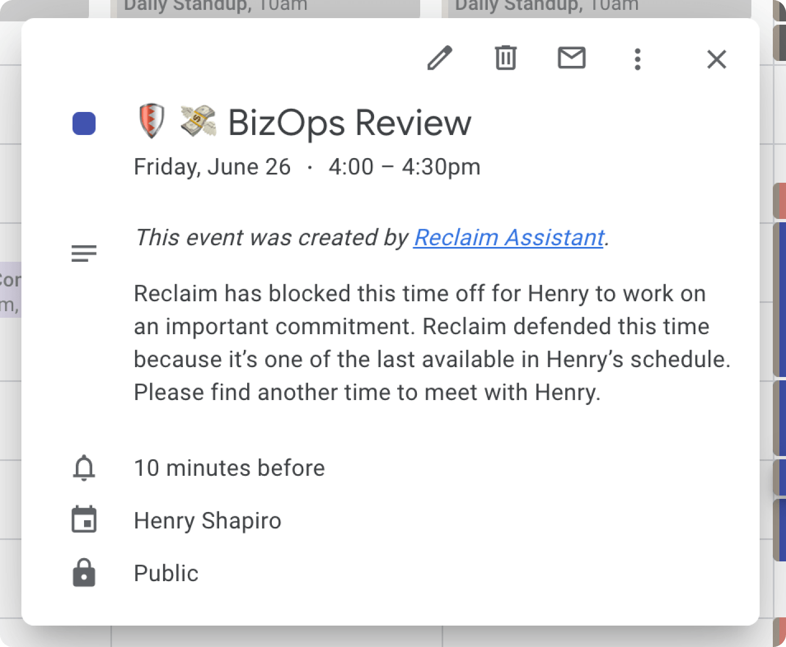Click the 'This event was created by' text
The width and height of the screenshot is (786, 647).
click(x=272, y=238)
